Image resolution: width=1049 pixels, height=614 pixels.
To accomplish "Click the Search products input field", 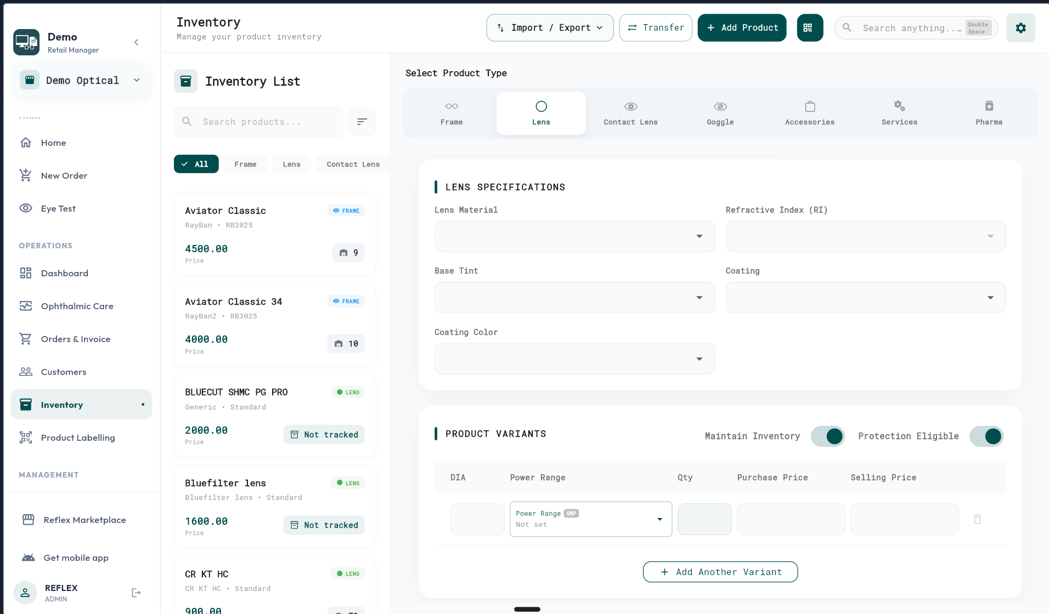I will pyautogui.click(x=258, y=122).
